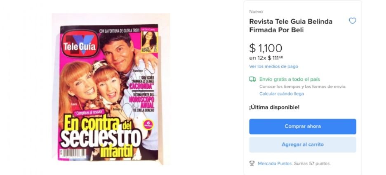Click the Sumas 57 puntos text
This screenshot has height=175, width=386.
click(312, 163)
